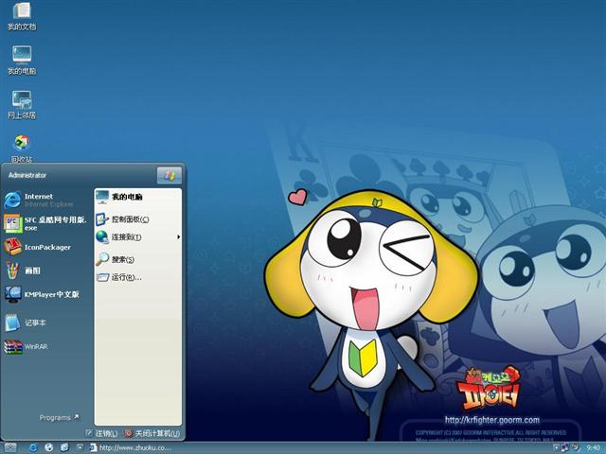Image resolution: width=606 pixels, height=454 pixels.
Task: Open 运行(R)... run dialog
Action: coord(119,277)
